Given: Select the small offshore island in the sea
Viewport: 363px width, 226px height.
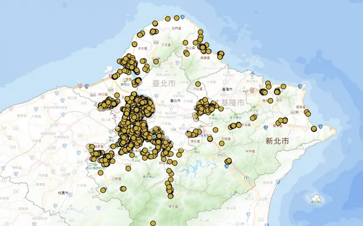Looking at the screenshot, I should pyautogui.click(x=316, y=199).
